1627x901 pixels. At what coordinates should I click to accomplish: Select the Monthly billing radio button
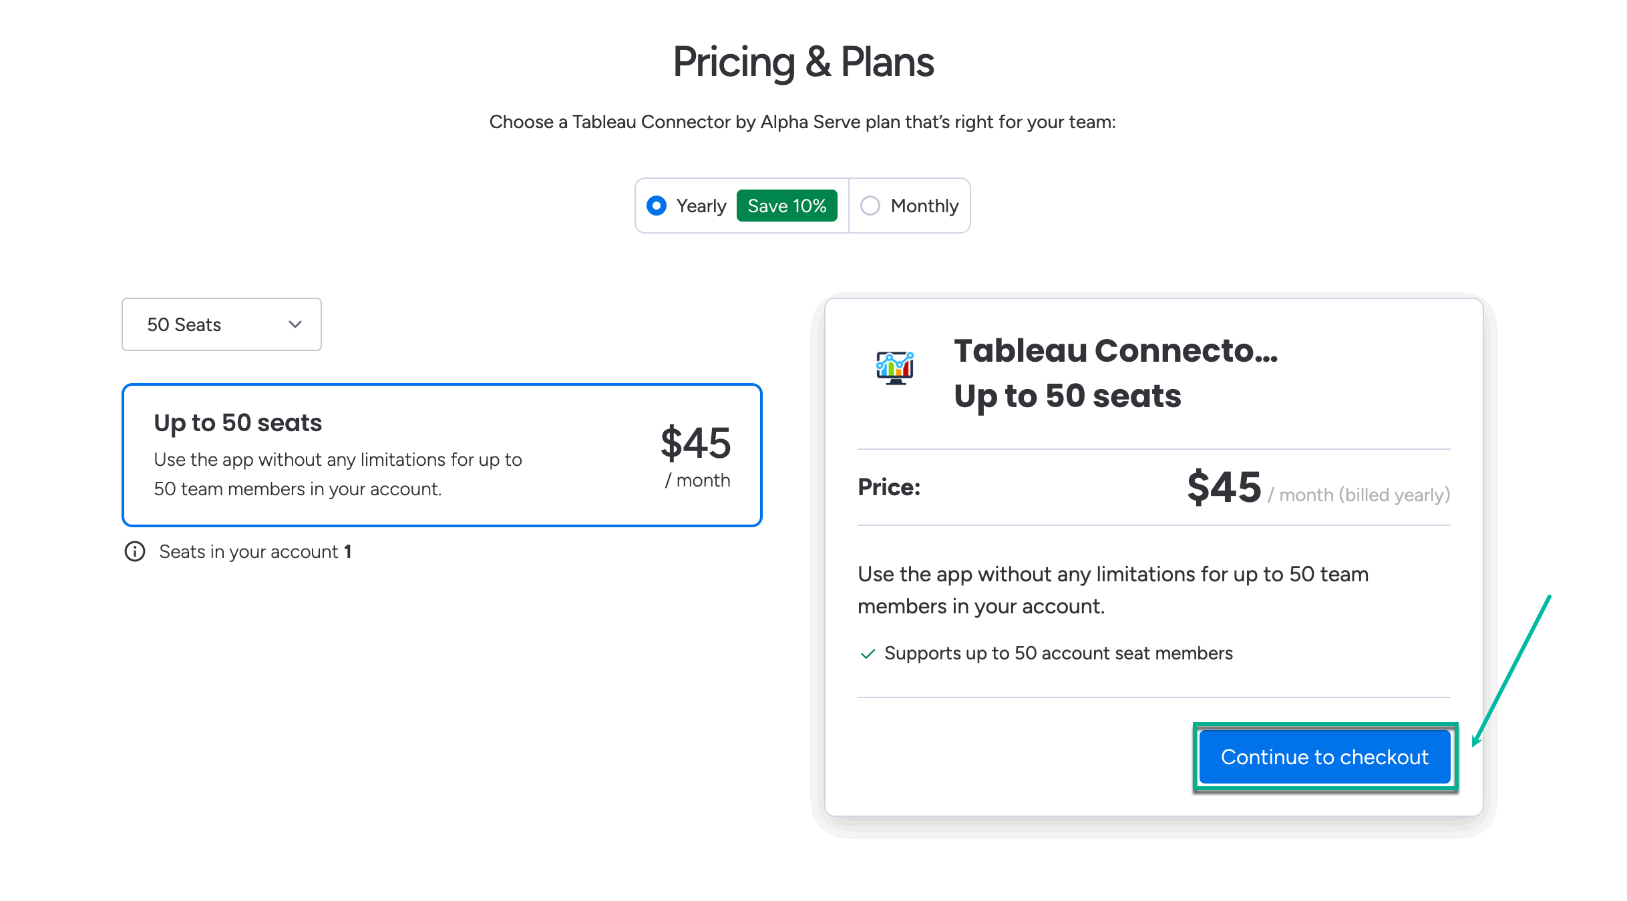click(870, 206)
